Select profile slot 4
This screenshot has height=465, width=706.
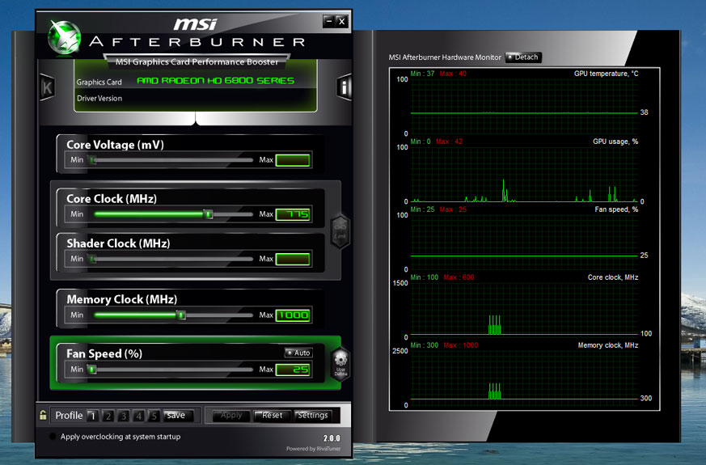pyautogui.click(x=138, y=416)
